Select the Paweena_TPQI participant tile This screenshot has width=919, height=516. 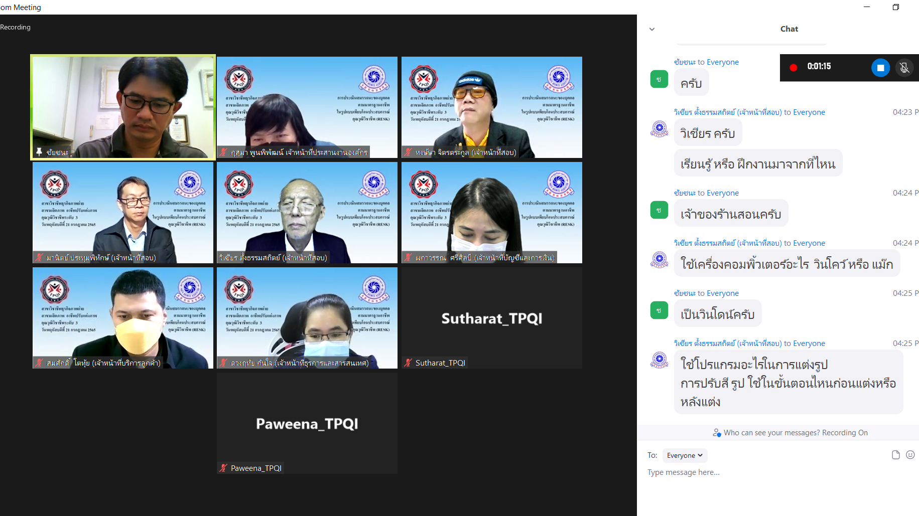tap(307, 423)
